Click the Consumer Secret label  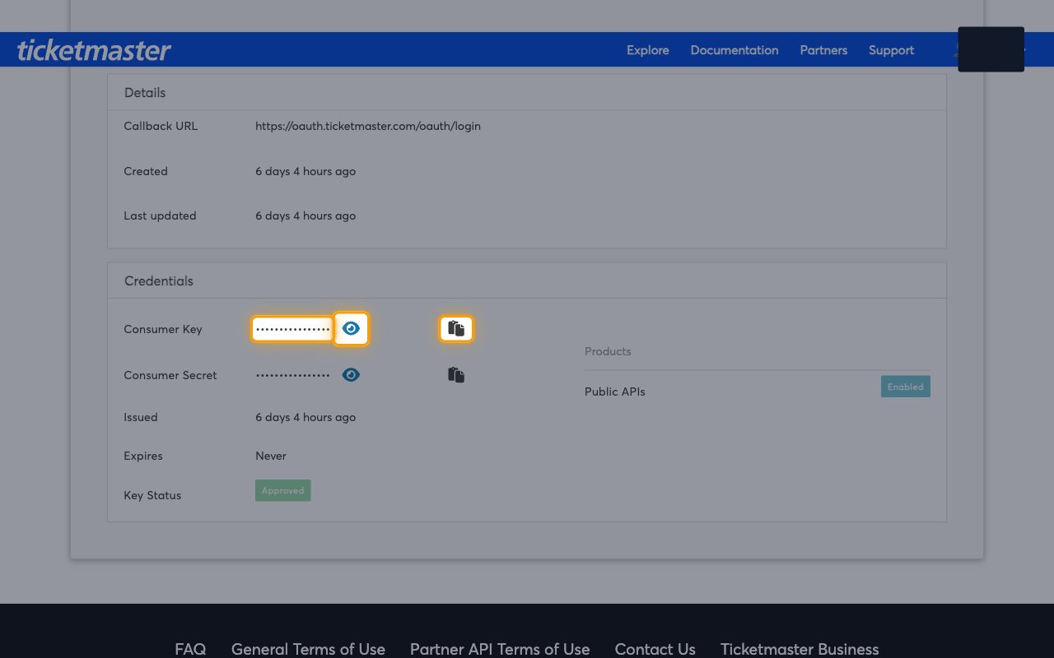point(170,375)
